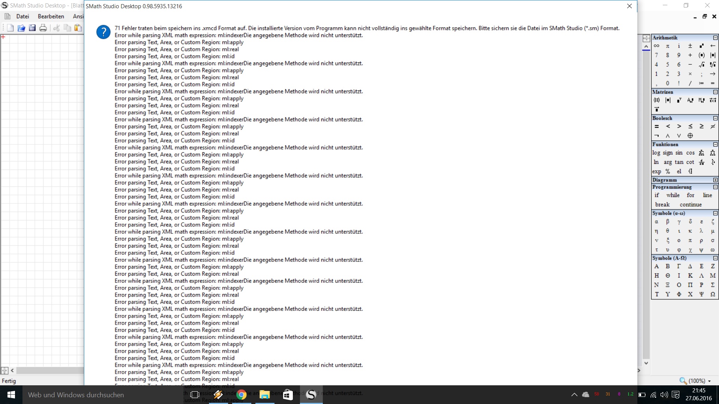Click the Save diskette toolbar icon
This screenshot has height=404, width=719.
tap(32, 28)
